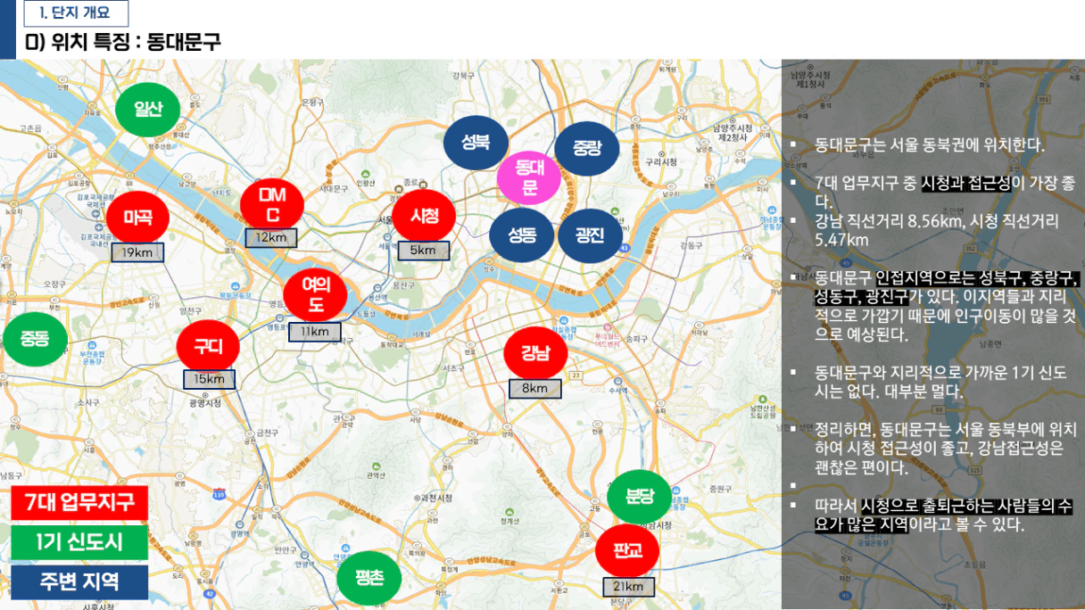Click the green 평촌 circle marker
Viewport: 1085px width, 610px height.
[369, 578]
